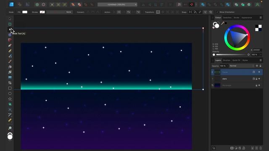This screenshot has width=269, height=151.
Task: Click the Stroke colour swatch in context toolbar
Action: (42, 12)
